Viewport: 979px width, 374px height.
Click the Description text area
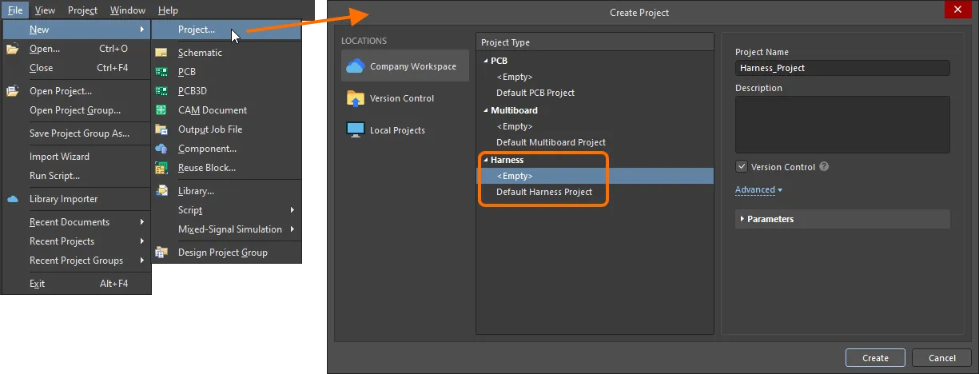point(842,125)
